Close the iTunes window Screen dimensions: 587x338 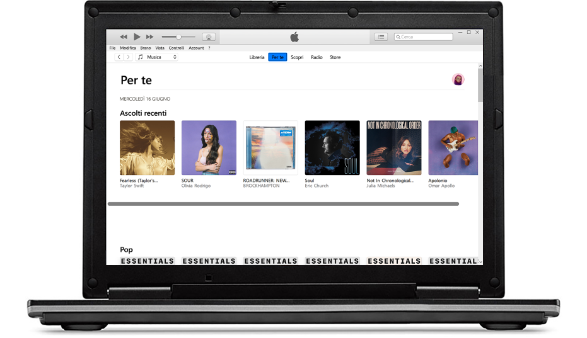(477, 33)
